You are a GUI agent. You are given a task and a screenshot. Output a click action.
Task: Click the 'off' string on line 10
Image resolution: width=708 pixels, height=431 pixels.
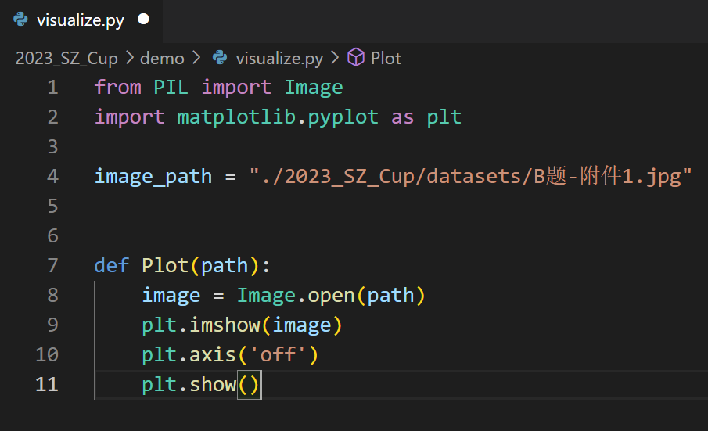[x=279, y=354]
